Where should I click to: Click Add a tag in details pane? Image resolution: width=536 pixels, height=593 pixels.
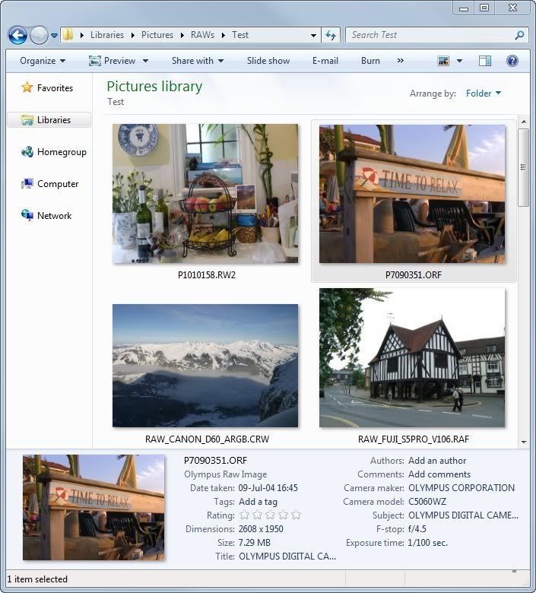258,502
